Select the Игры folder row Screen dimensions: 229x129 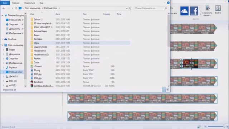pyautogui.click(x=80, y=43)
